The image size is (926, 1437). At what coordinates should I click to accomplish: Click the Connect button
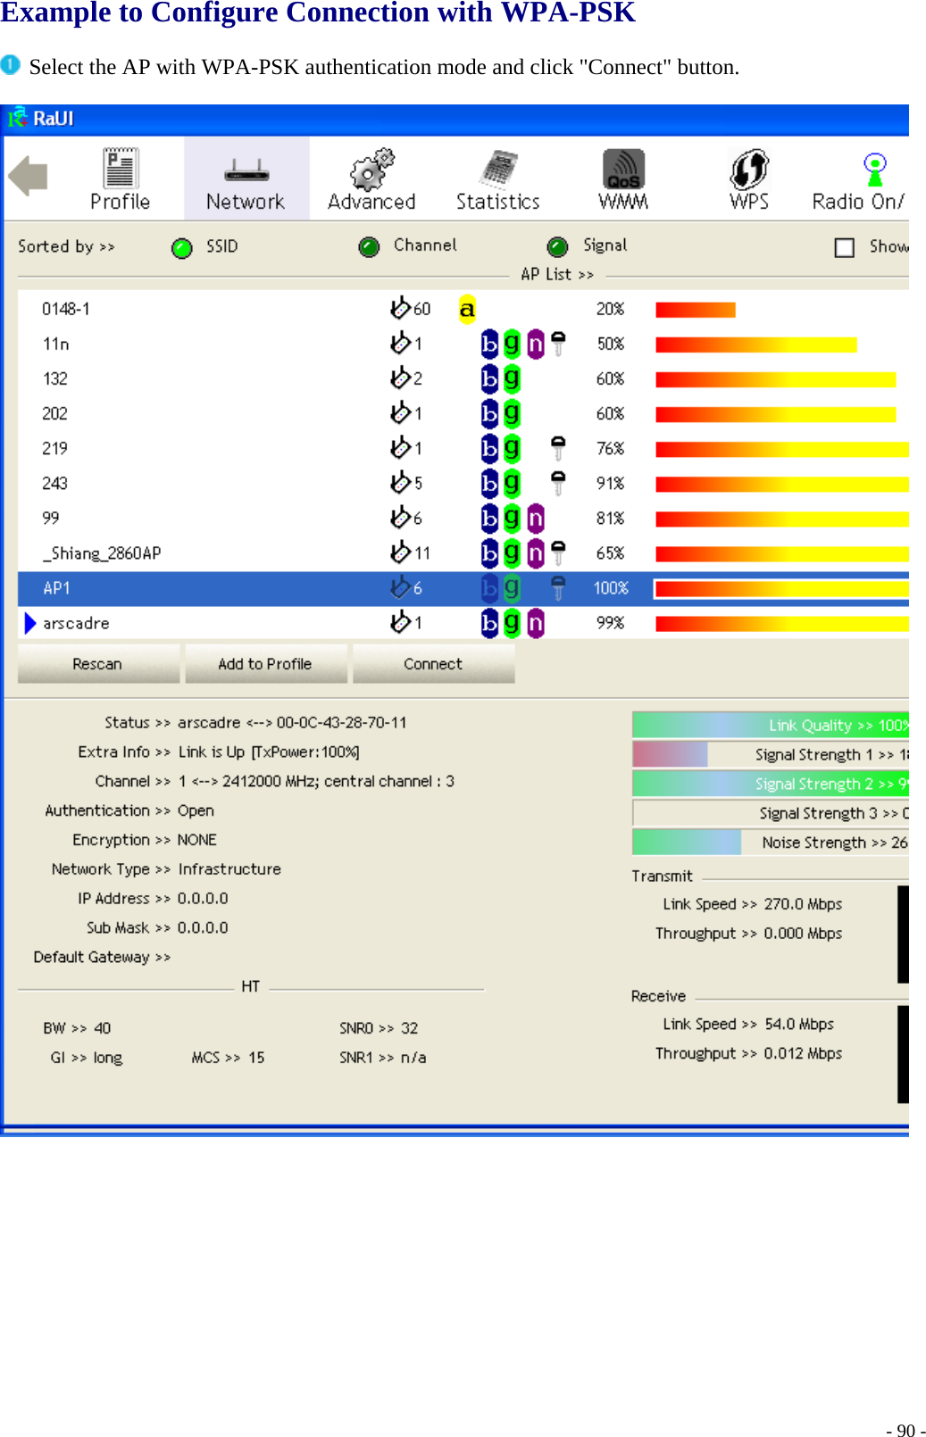coord(433,664)
